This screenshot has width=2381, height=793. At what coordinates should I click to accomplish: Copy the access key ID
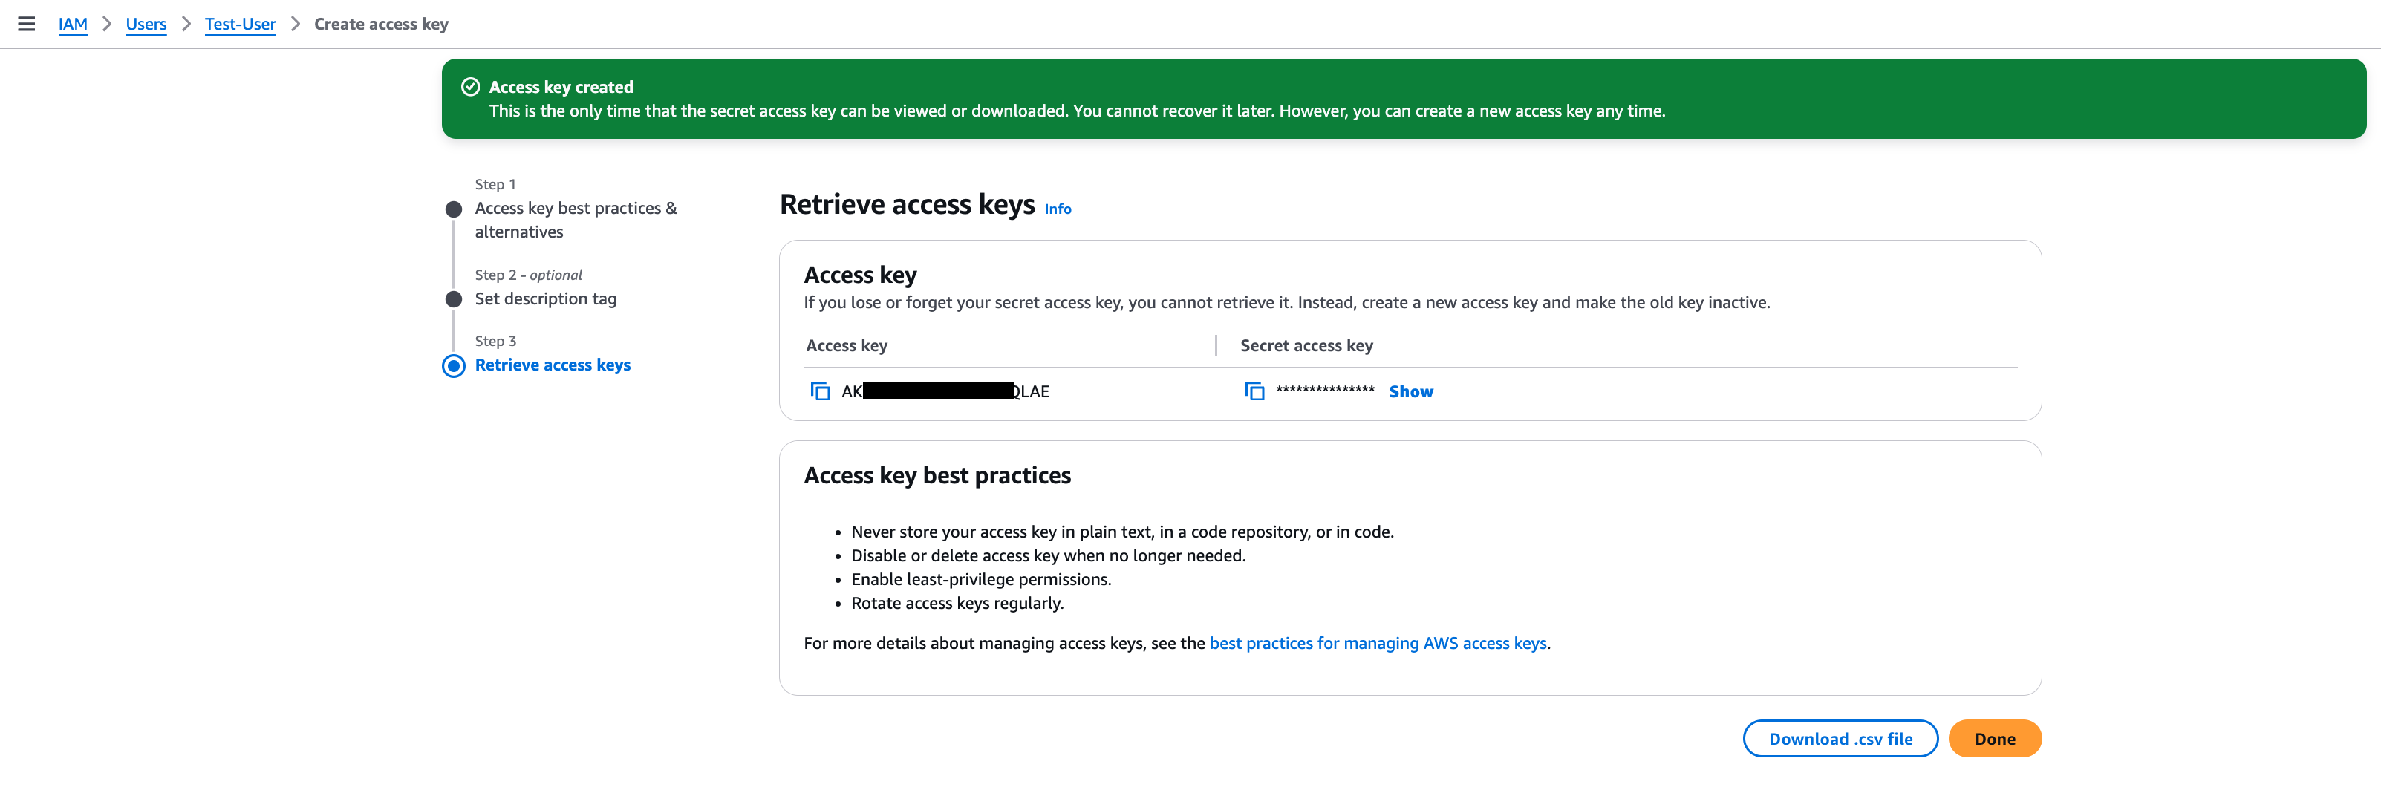(x=819, y=391)
